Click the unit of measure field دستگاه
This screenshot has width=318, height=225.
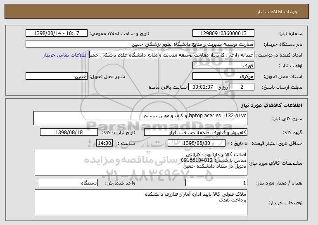(x=68, y=182)
